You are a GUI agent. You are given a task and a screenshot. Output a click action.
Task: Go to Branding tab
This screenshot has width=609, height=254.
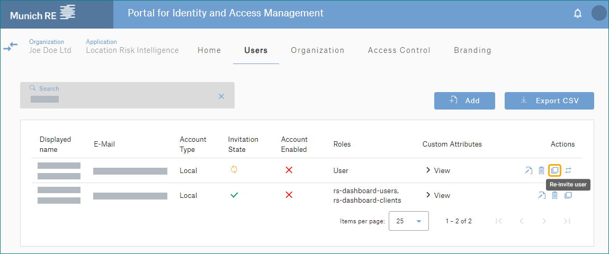coord(473,50)
